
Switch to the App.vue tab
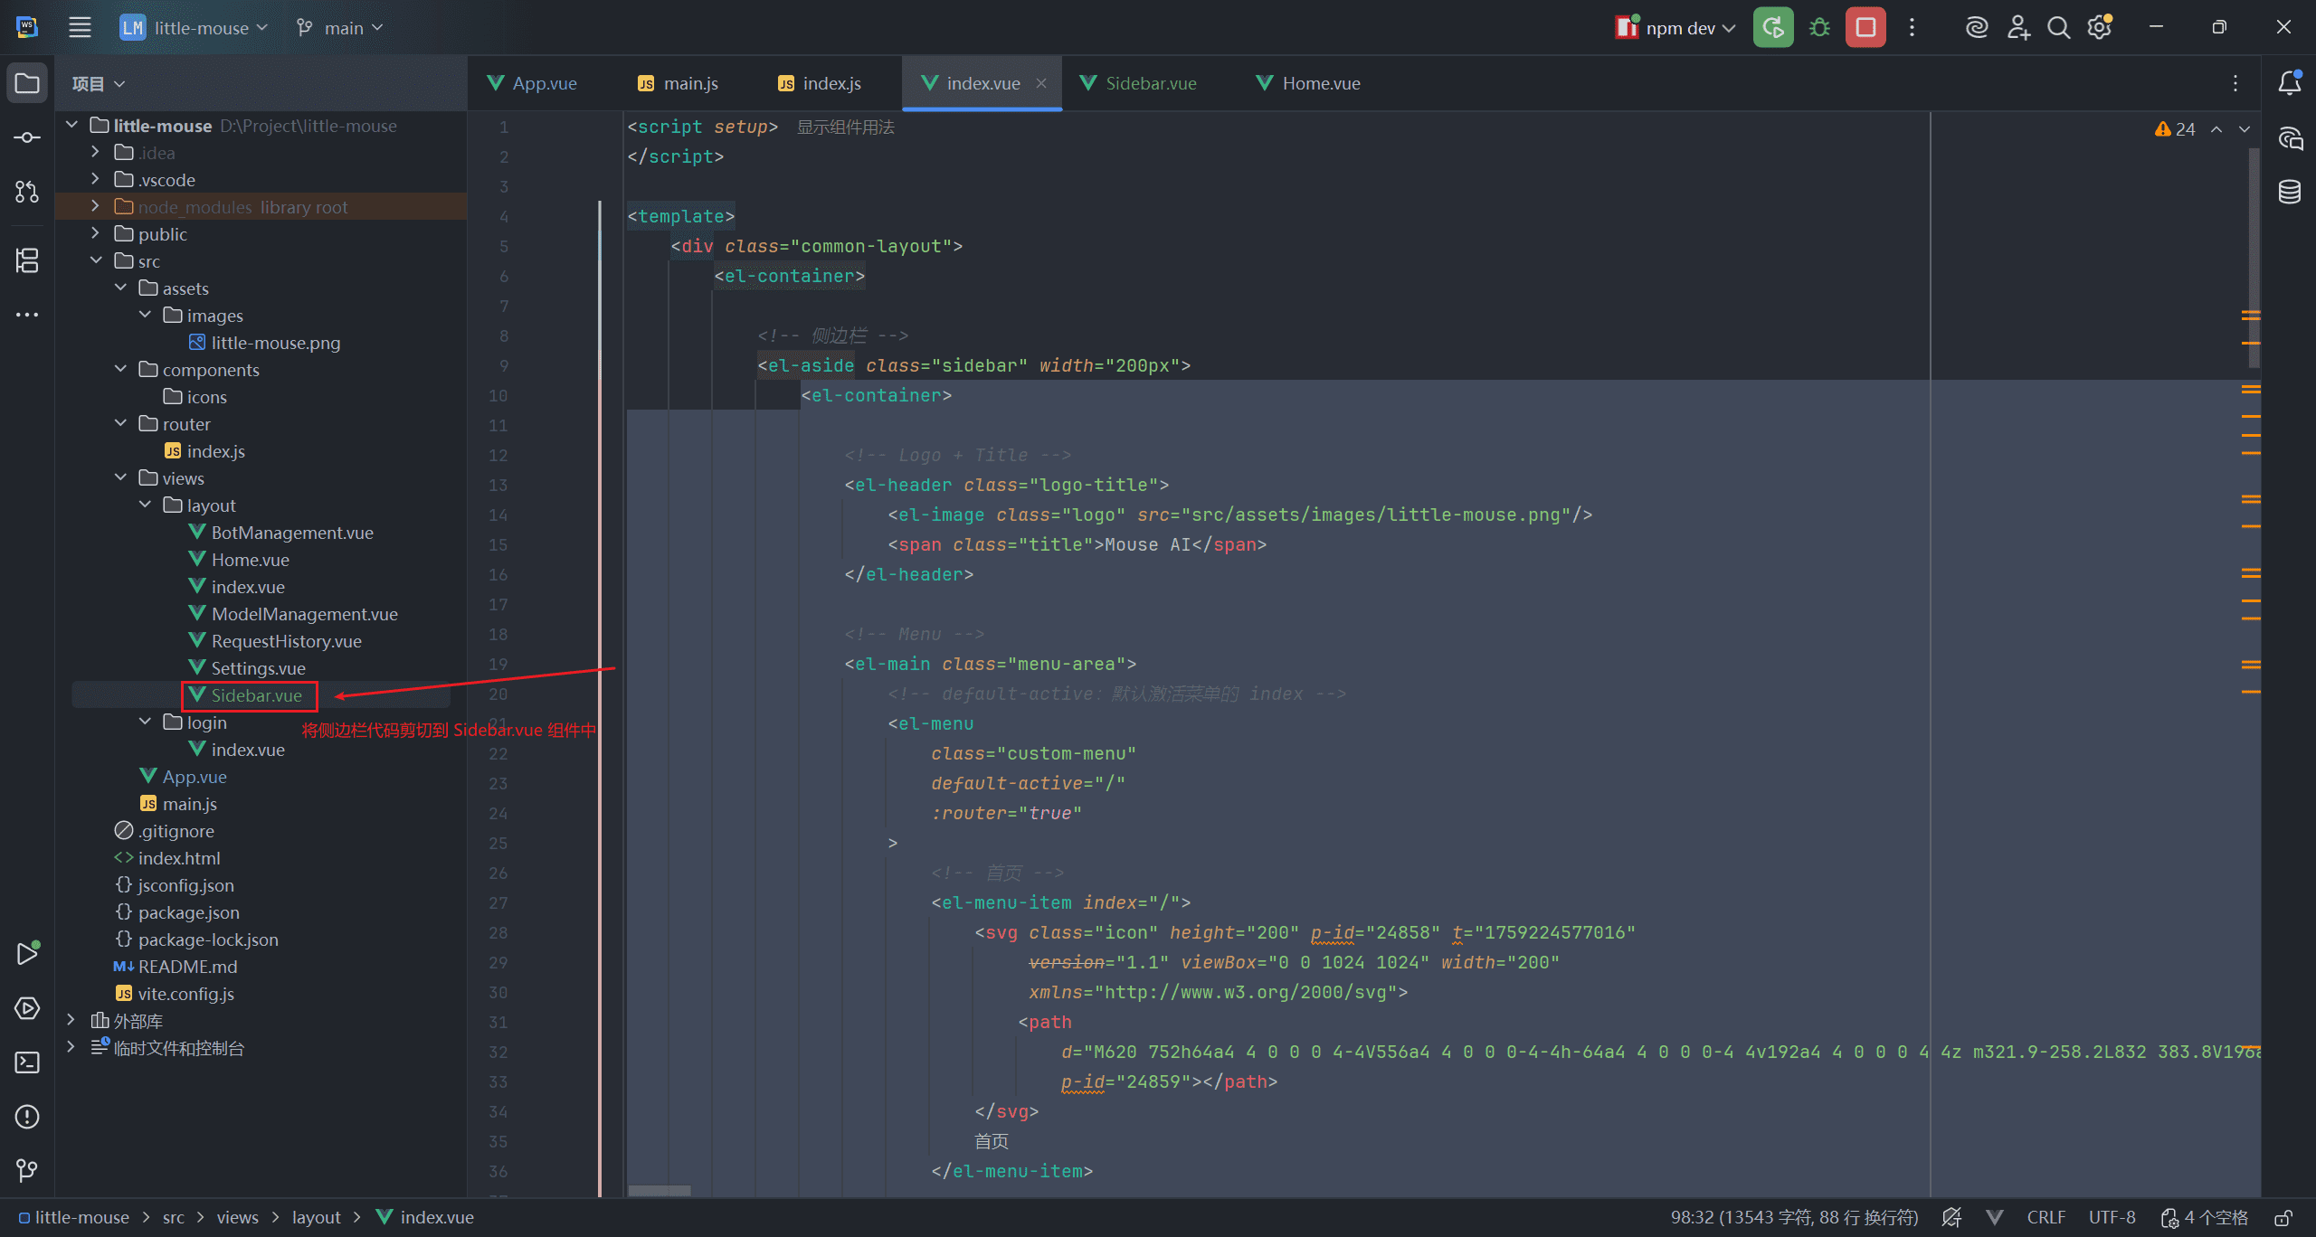pyautogui.click(x=532, y=83)
